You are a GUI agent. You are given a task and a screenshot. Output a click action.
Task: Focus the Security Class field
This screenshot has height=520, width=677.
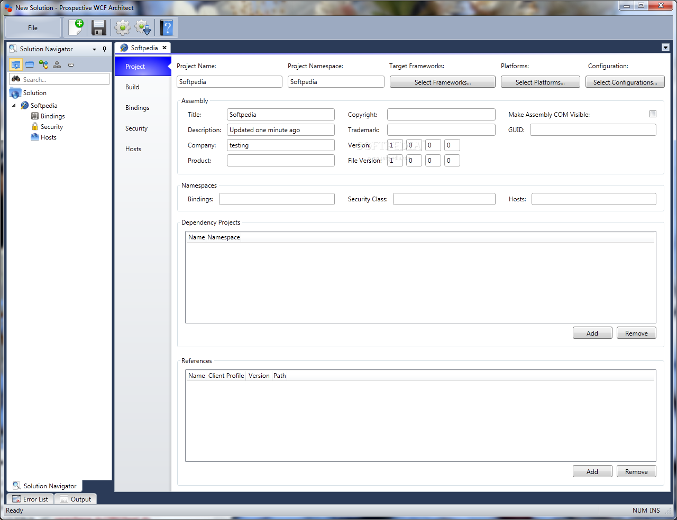tap(444, 199)
